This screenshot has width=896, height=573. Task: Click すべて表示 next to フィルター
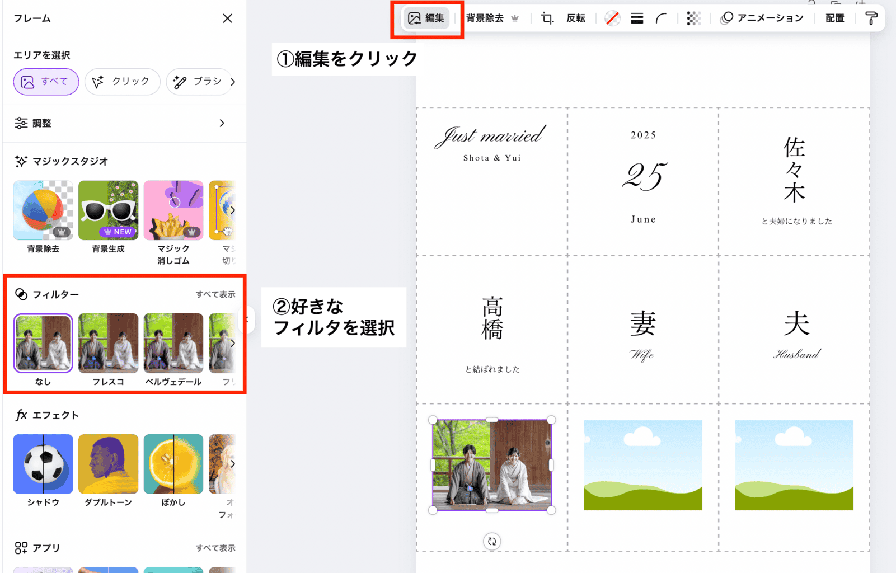click(215, 294)
